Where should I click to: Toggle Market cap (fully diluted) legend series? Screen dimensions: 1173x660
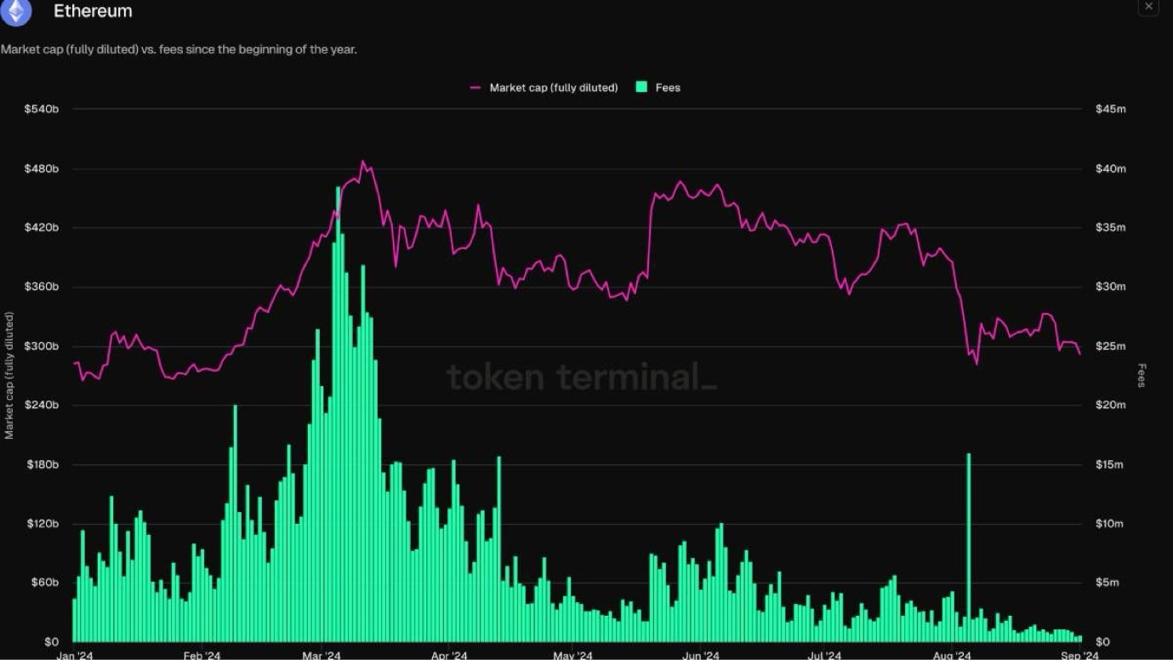pyautogui.click(x=544, y=88)
